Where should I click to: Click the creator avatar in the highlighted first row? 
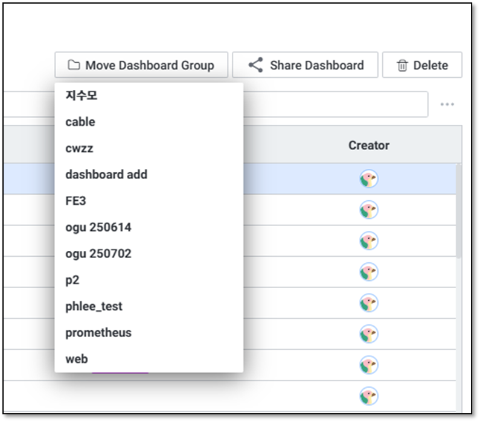(x=369, y=179)
